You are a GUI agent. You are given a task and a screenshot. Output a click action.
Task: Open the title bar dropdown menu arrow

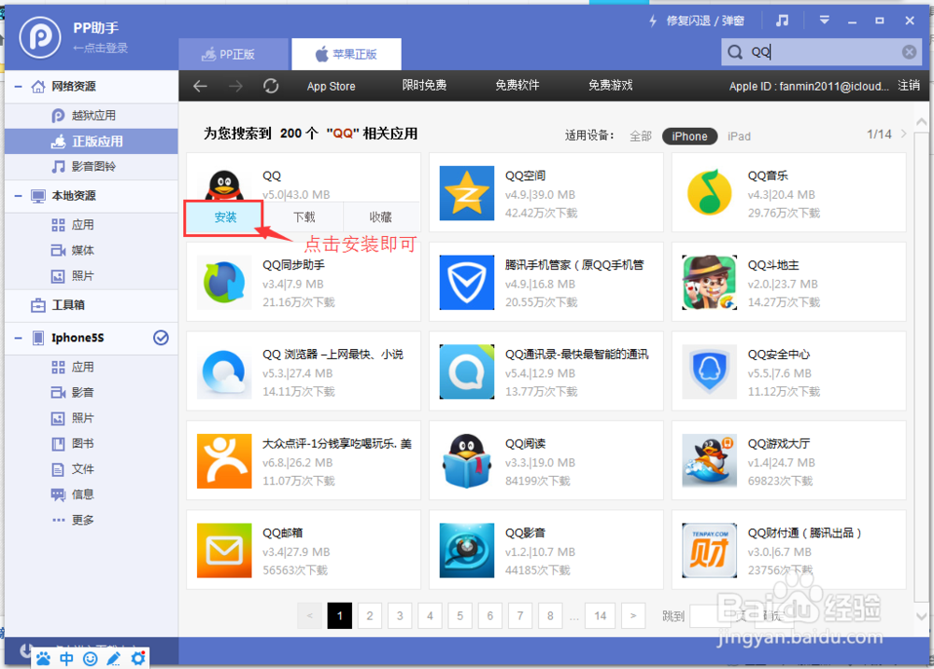(x=825, y=21)
